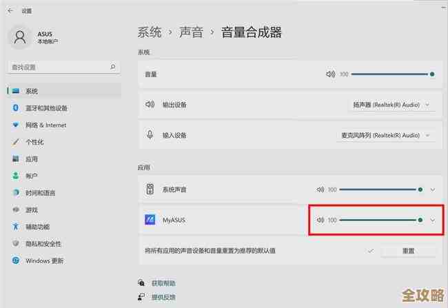Screen dimensions: 448x308
Task: Click the Windows 更新 icon
Action: tap(16, 260)
